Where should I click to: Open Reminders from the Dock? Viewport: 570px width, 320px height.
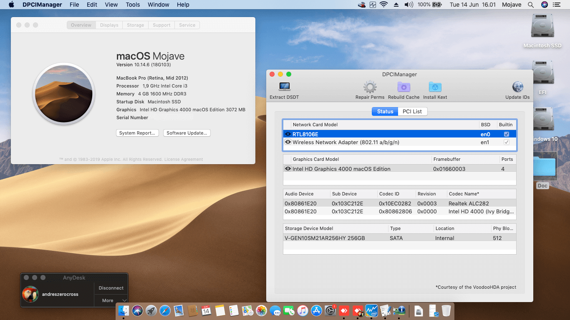pyautogui.click(x=234, y=310)
